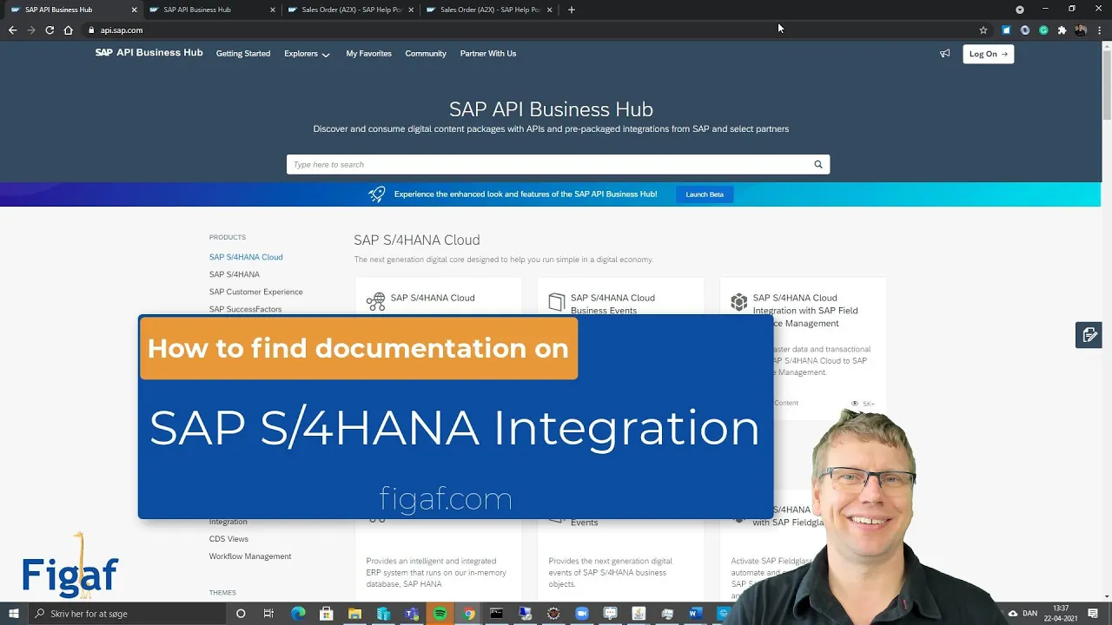The width and height of the screenshot is (1112, 625).
Task: Bookmark this page with the star icon
Action: 983,30
